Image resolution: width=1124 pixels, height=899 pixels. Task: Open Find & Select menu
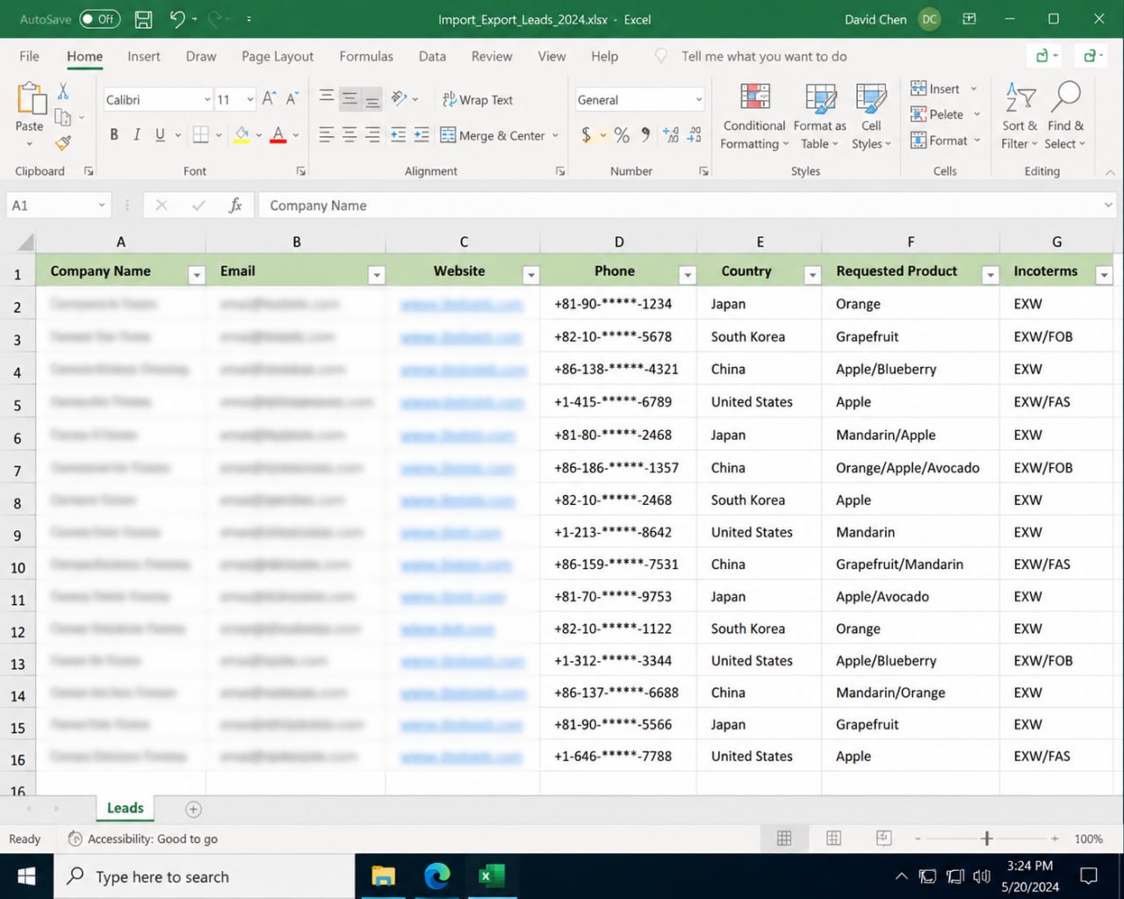click(x=1065, y=117)
